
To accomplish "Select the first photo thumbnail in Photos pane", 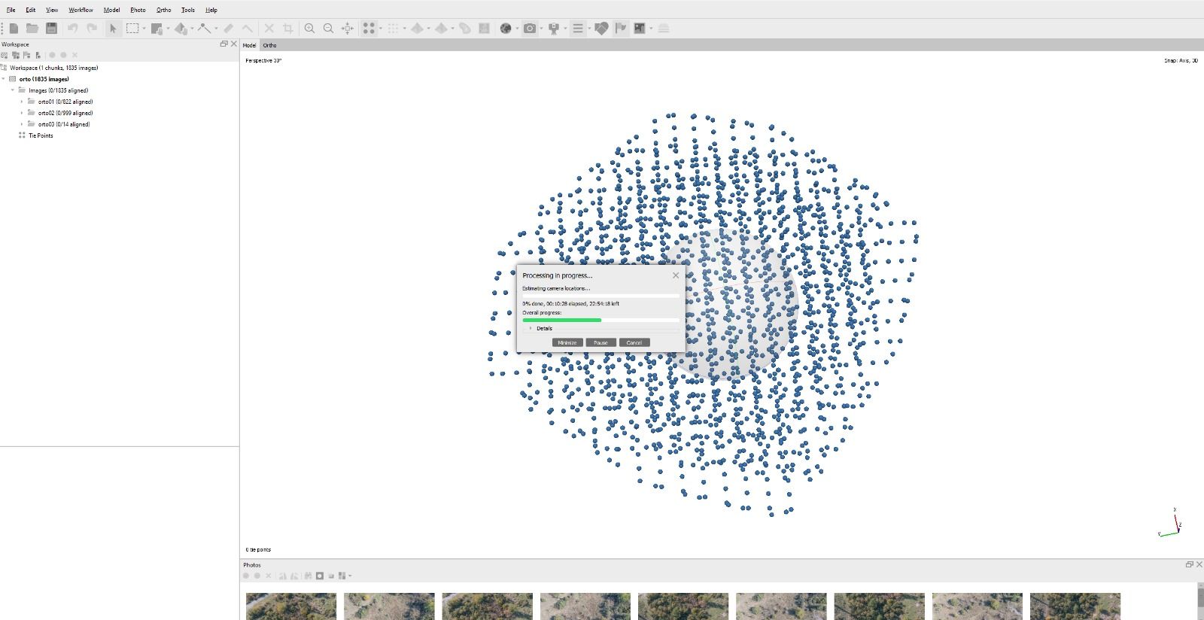I will [291, 606].
